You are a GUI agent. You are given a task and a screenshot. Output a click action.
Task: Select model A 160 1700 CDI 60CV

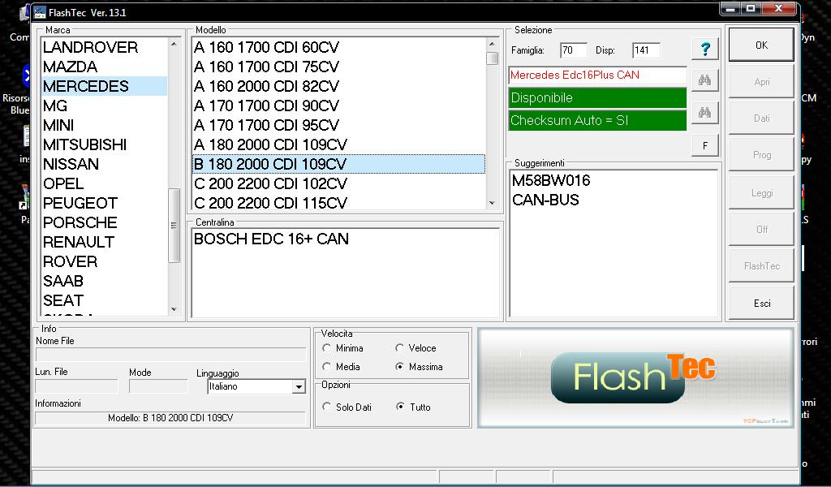338,47
